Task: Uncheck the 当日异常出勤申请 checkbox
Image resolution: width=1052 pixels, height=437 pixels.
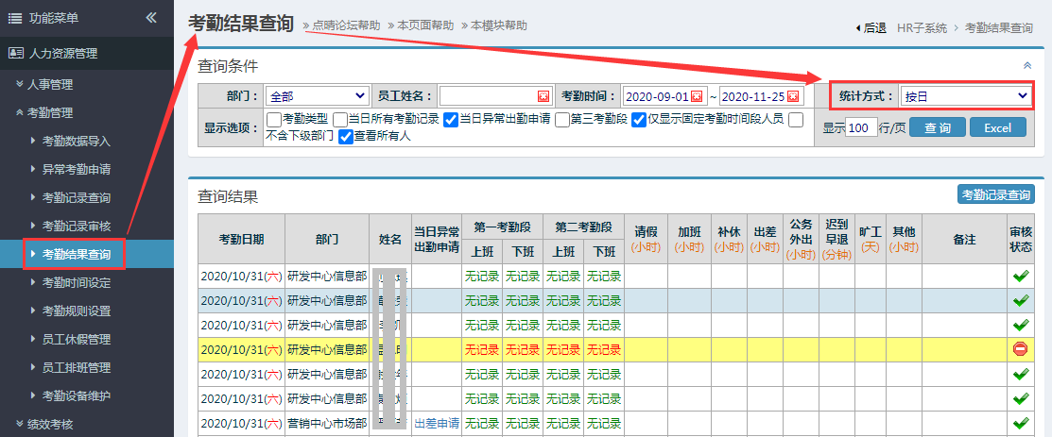Action: coord(451,119)
